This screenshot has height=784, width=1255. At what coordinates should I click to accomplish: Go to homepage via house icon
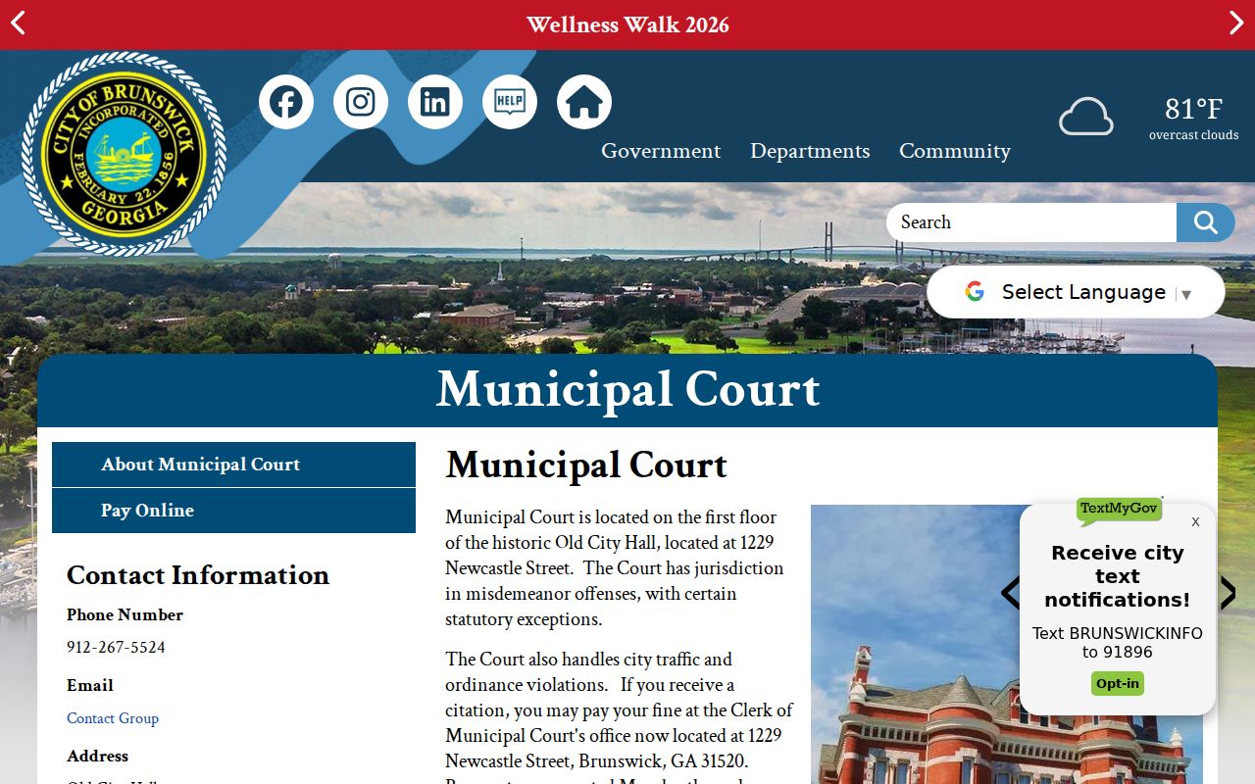(x=584, y=102)
